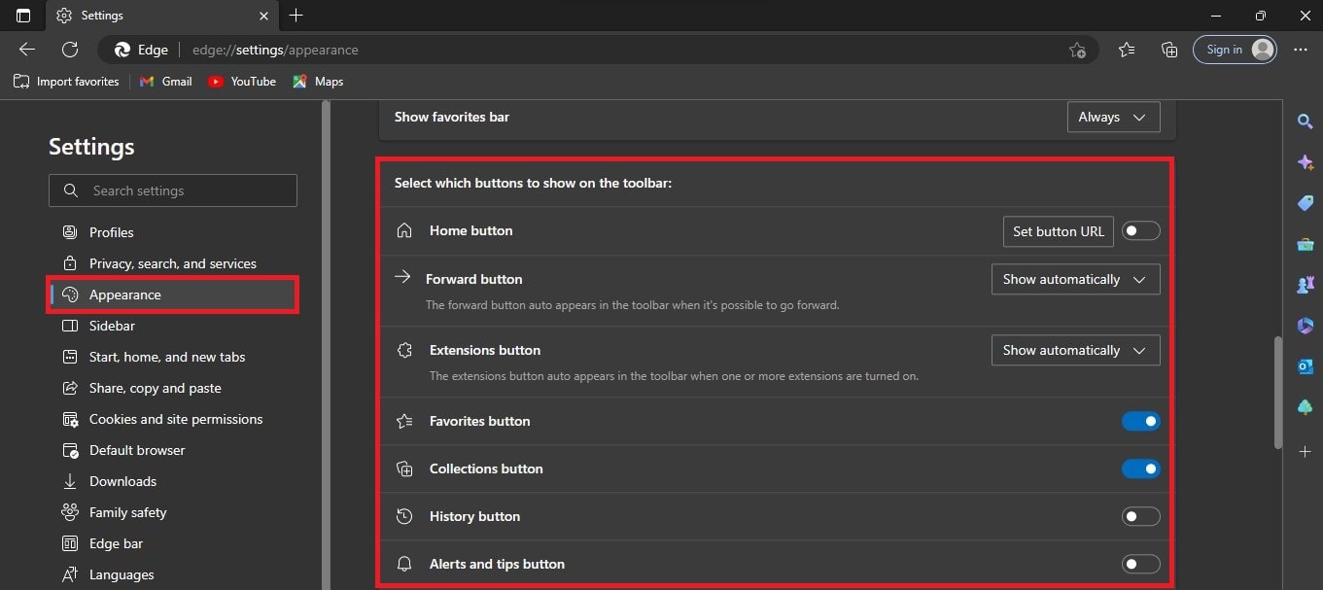Open the Extensions button visibility dropdown
The image size is (1323, 590).
(x=1075, y=351)
